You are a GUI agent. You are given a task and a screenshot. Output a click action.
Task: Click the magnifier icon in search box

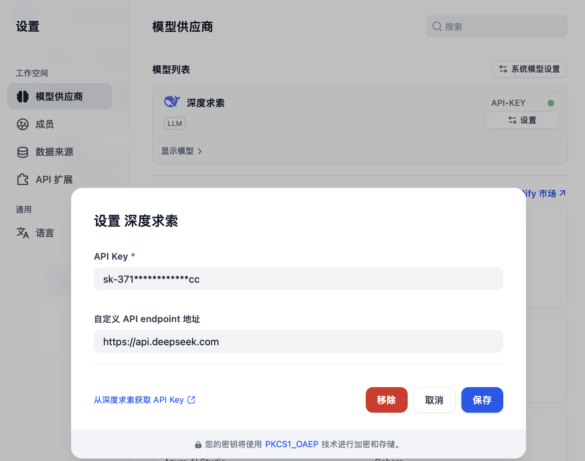[437, 26]
